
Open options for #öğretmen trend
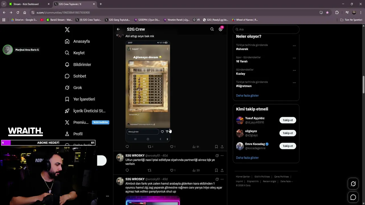tap(294, 83)
